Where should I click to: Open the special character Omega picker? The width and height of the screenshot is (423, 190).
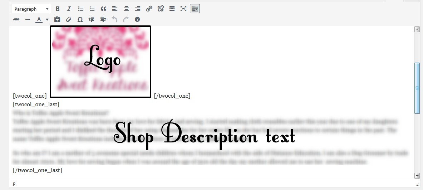click(x=80, y=19)
